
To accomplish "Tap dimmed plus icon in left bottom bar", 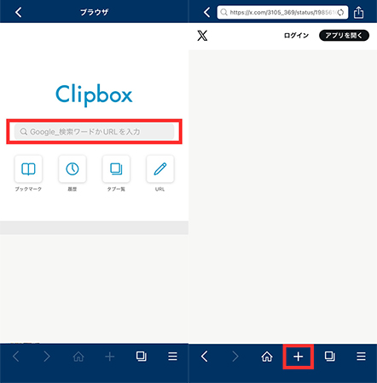I will pos(110,357).
